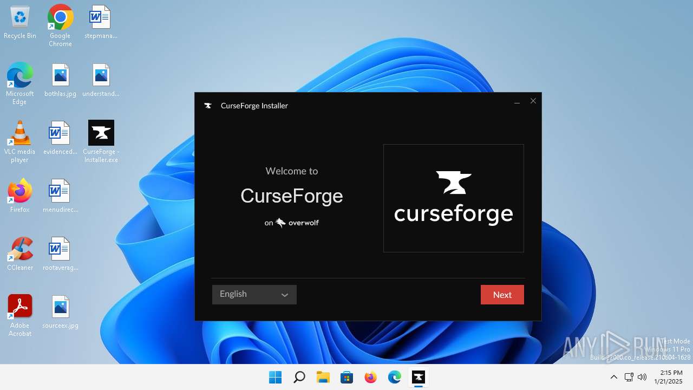Select the understand... image file icon

pyautogui.click(x=101, y=81)
